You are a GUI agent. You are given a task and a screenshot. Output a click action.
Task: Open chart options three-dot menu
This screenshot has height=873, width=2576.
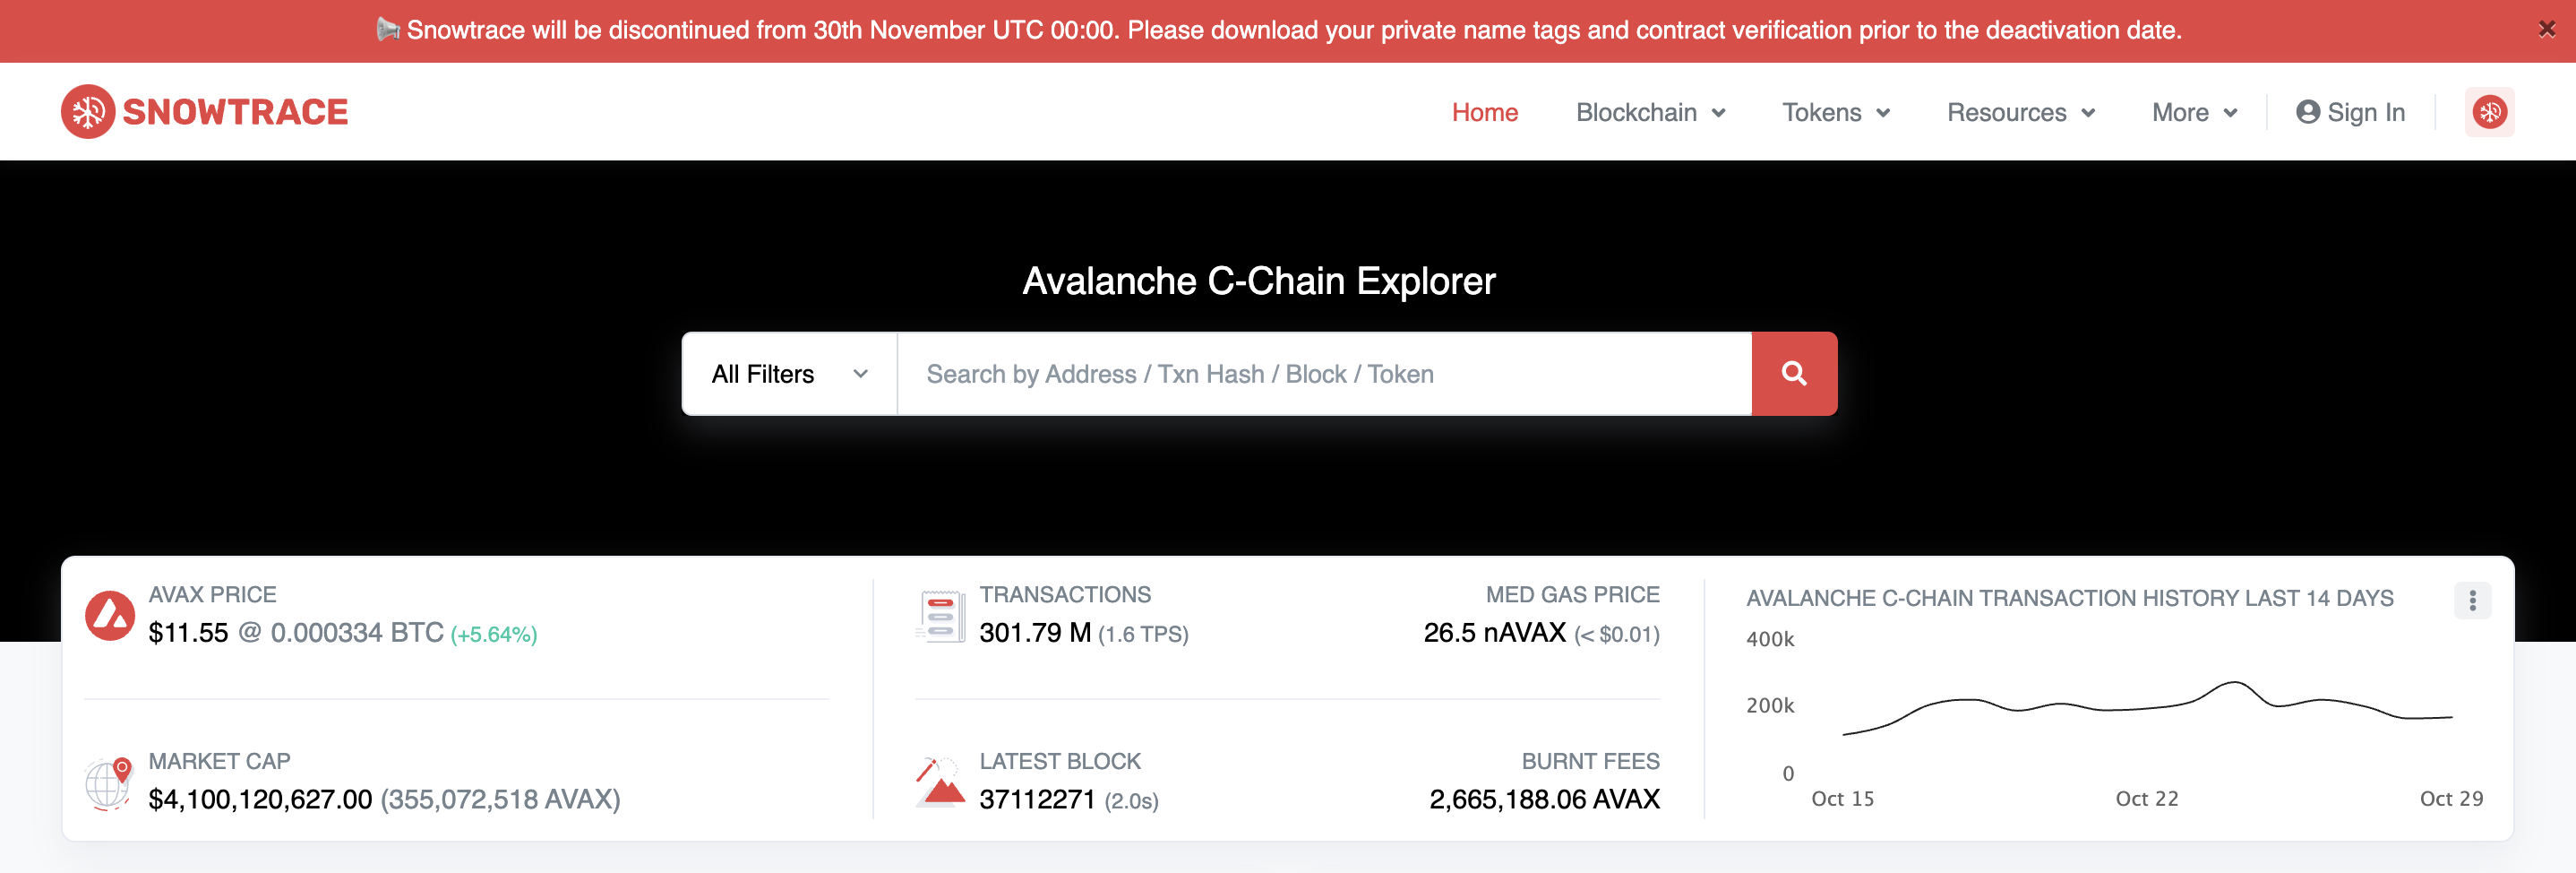tap(2472, 600)
